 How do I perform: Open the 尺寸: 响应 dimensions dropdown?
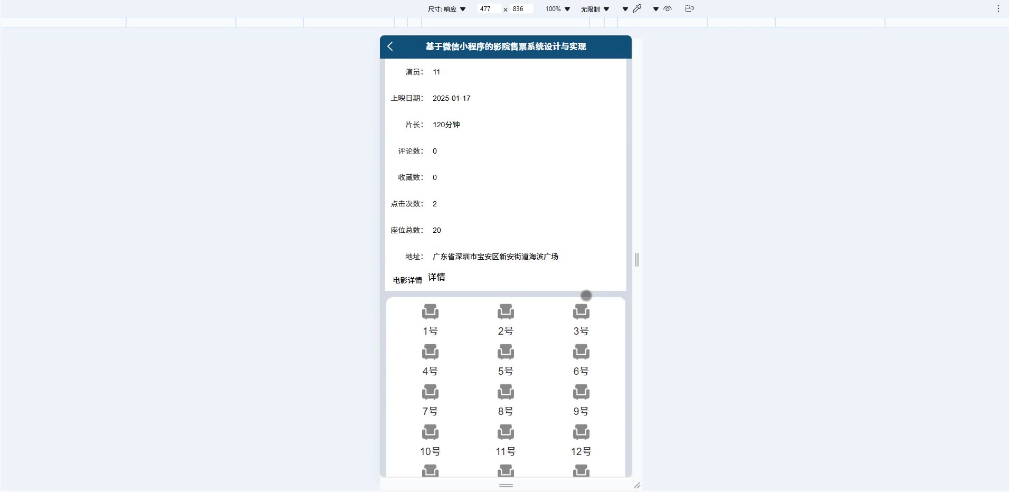446,9
